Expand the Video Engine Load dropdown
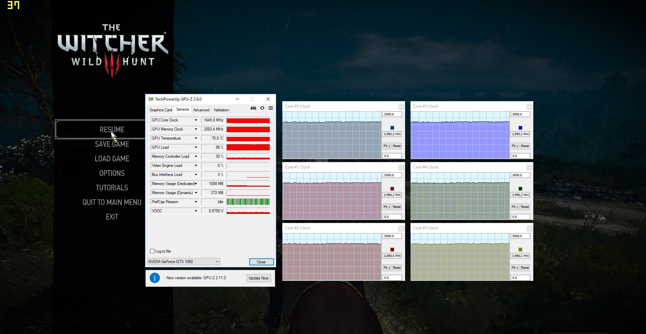This screenshot has width=646, height=334. (x=196, y=165)
